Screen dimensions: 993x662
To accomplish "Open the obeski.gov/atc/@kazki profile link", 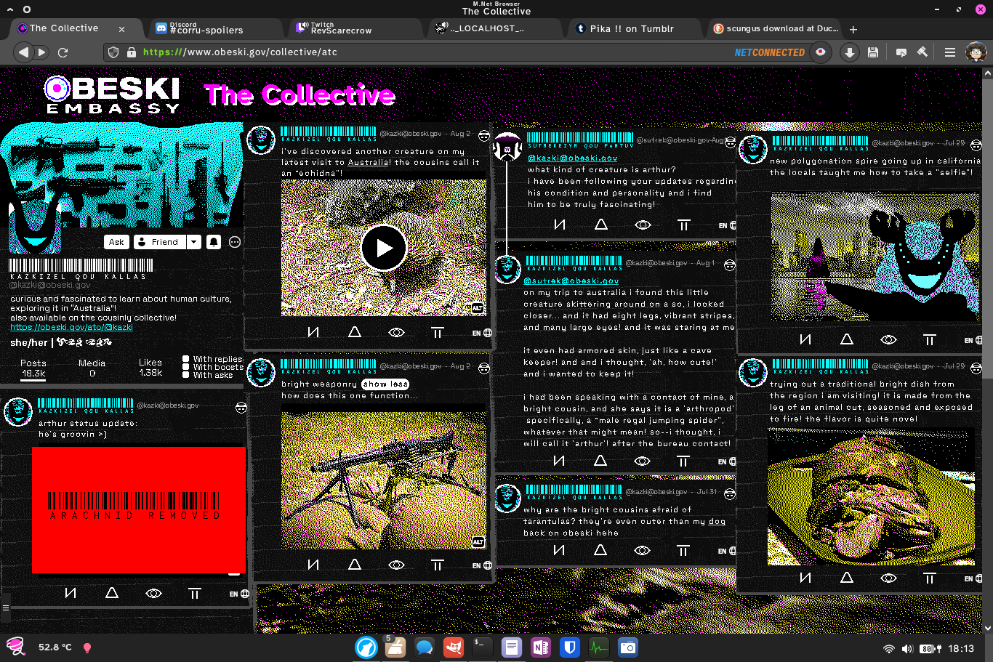I will pos(71,328).
